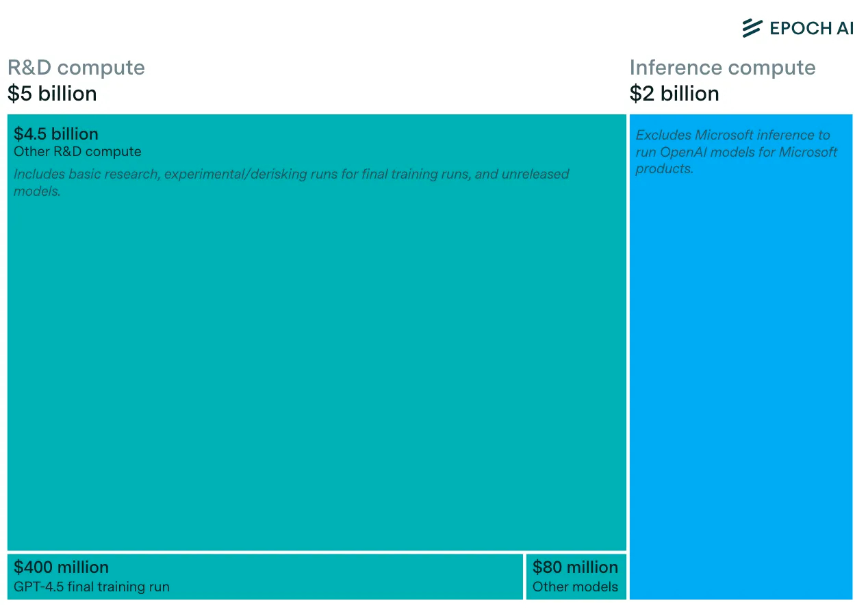Viewport: 868px width, 616px height.
Task: Click the $5 billion total under R&D compute
Action: pyautogui.click(x=52, y=94)
